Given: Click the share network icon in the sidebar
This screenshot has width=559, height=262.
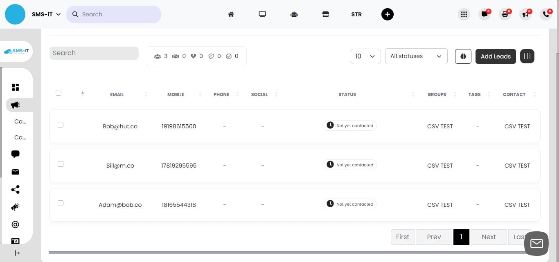Looking at the screenshot, I should point(15,189).
